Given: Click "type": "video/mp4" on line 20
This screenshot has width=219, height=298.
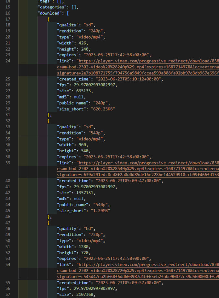Looking at the screenshot, I should 81,37.
